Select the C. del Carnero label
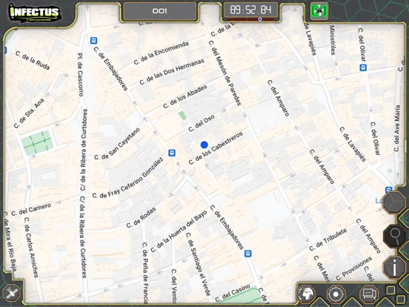 (31, 209)
